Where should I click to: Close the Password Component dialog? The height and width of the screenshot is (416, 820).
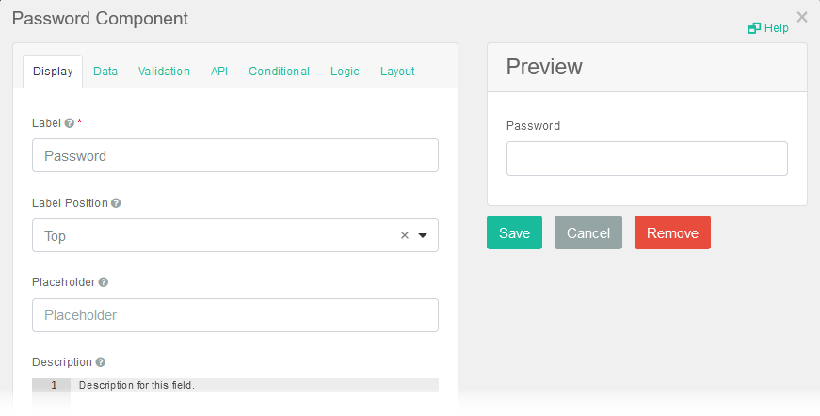pyautogui.click(x=802, y=17)
